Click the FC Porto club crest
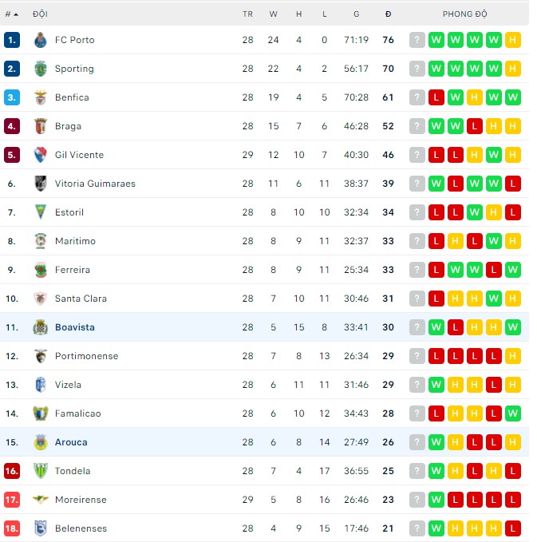537x542 pixels. [41, 40]
